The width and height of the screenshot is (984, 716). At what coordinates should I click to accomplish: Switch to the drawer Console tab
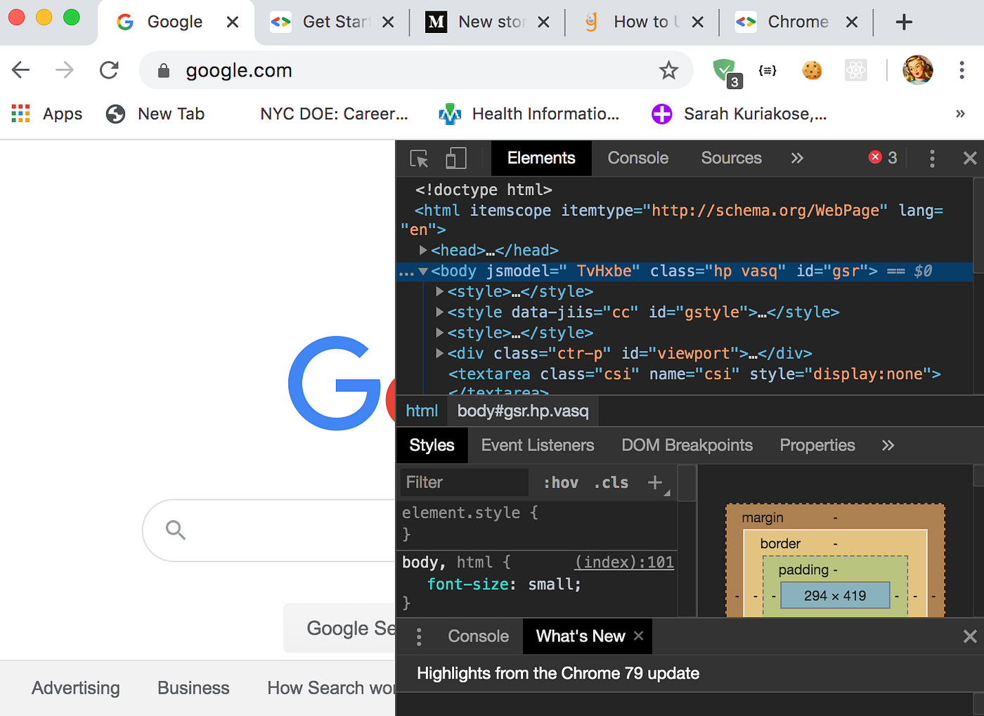click(478, 637)
